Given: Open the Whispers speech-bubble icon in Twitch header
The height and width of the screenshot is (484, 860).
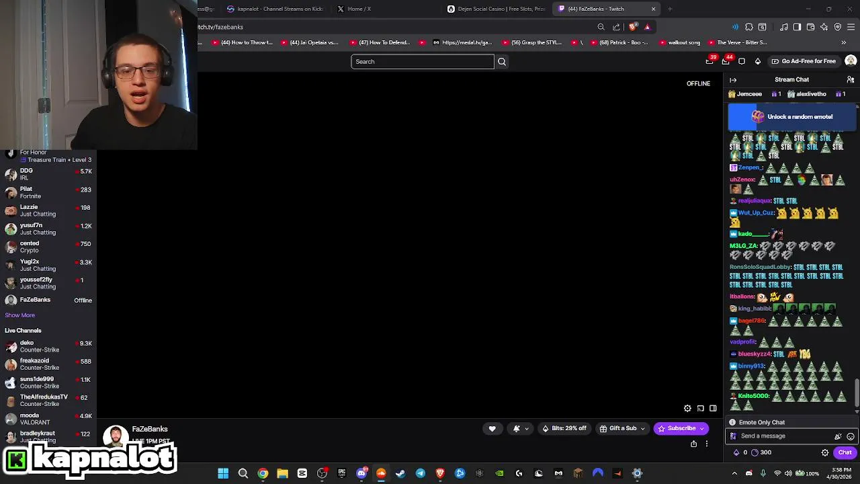Looking at the screenshot, I should [x=742, y=61].
